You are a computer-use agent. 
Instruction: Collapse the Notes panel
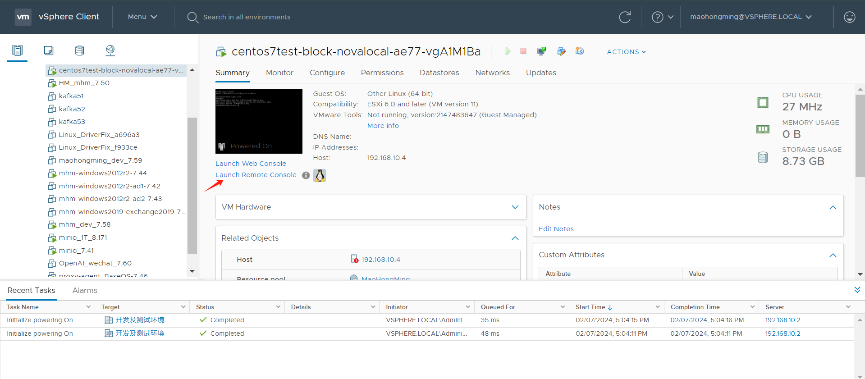coord(833,207)
